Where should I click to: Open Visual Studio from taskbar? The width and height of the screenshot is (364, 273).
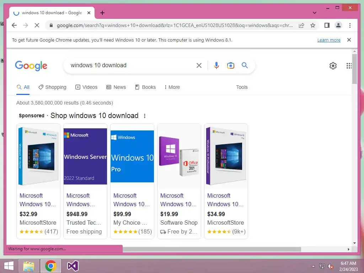[73, 266]
